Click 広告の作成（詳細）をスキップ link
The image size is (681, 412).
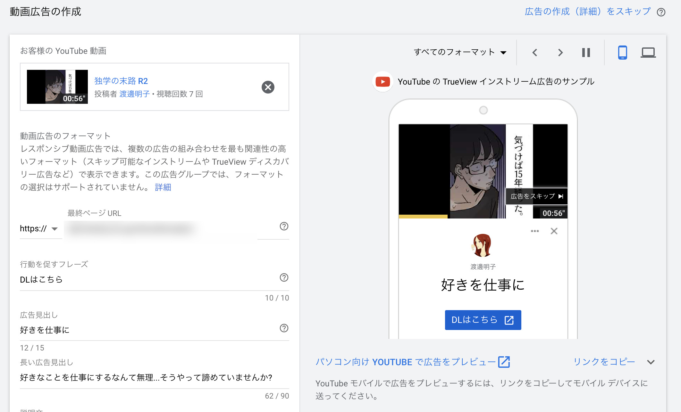pyautogui.click(x=588, y=12)
